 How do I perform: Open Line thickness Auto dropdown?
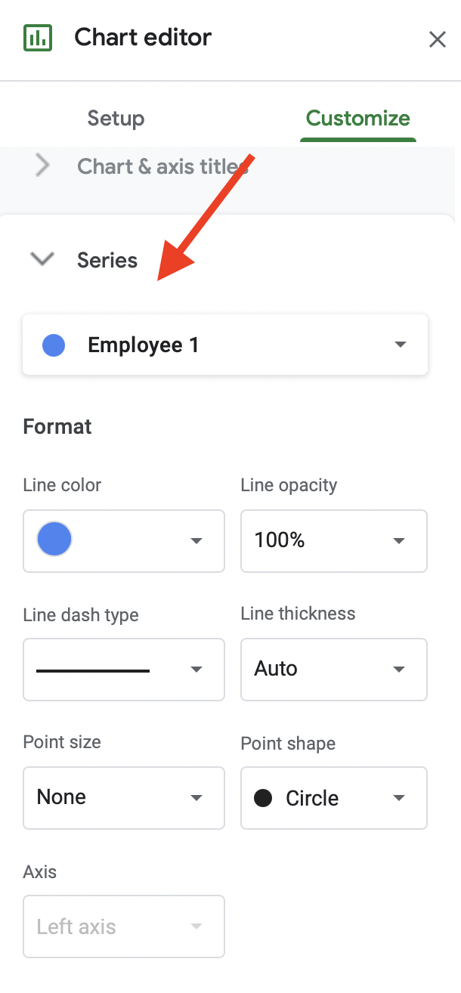point(333,670)
